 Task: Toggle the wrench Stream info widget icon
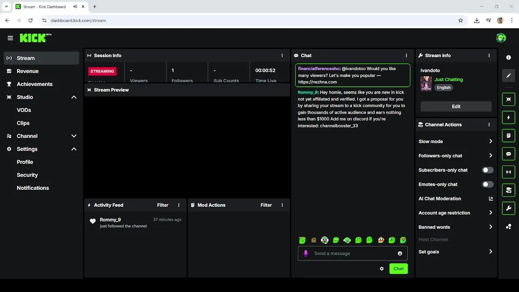508,208
